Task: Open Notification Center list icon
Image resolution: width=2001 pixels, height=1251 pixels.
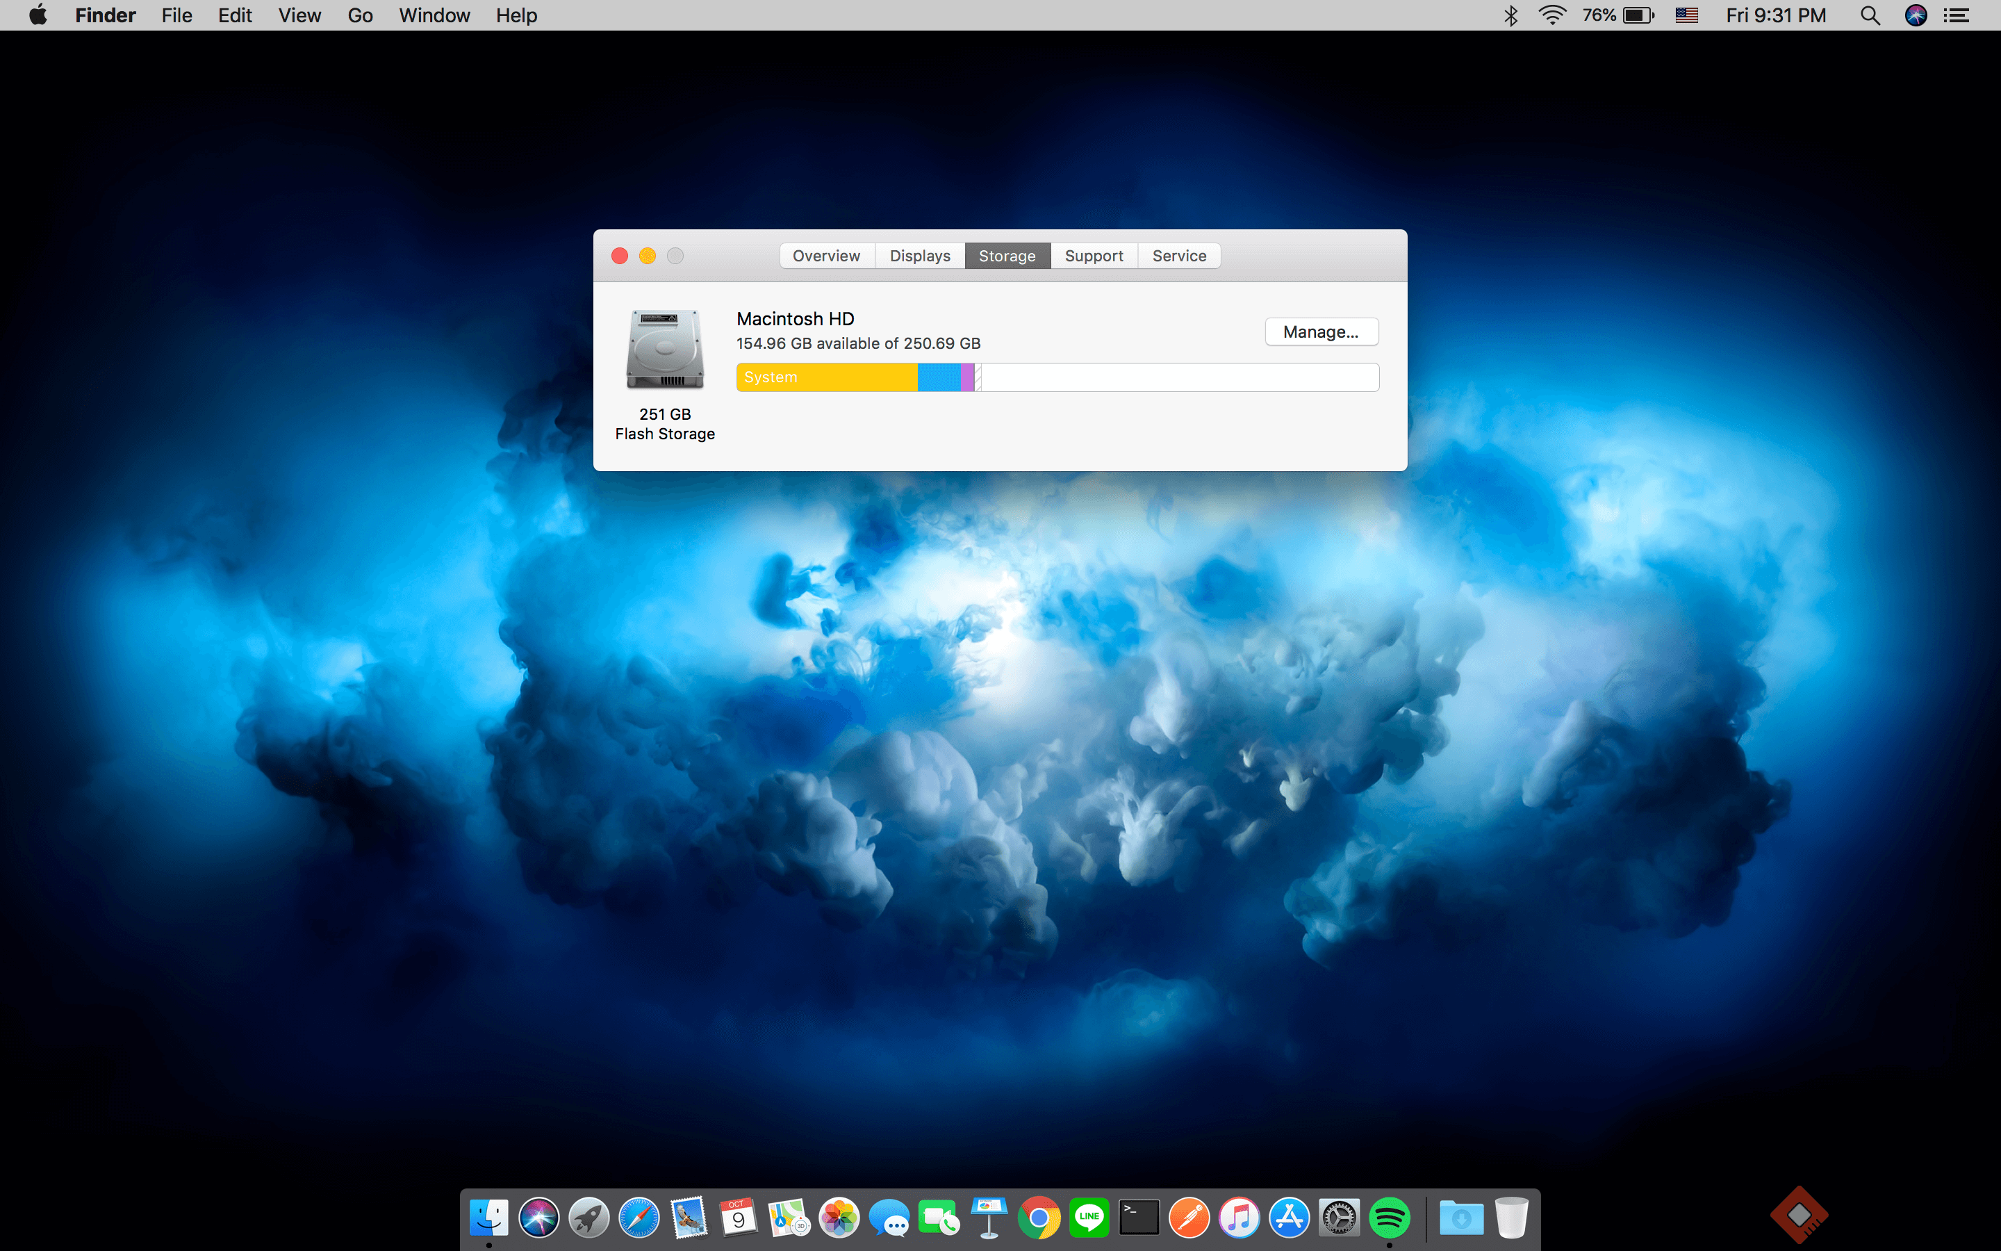Action: click(x=1957, y=16)
